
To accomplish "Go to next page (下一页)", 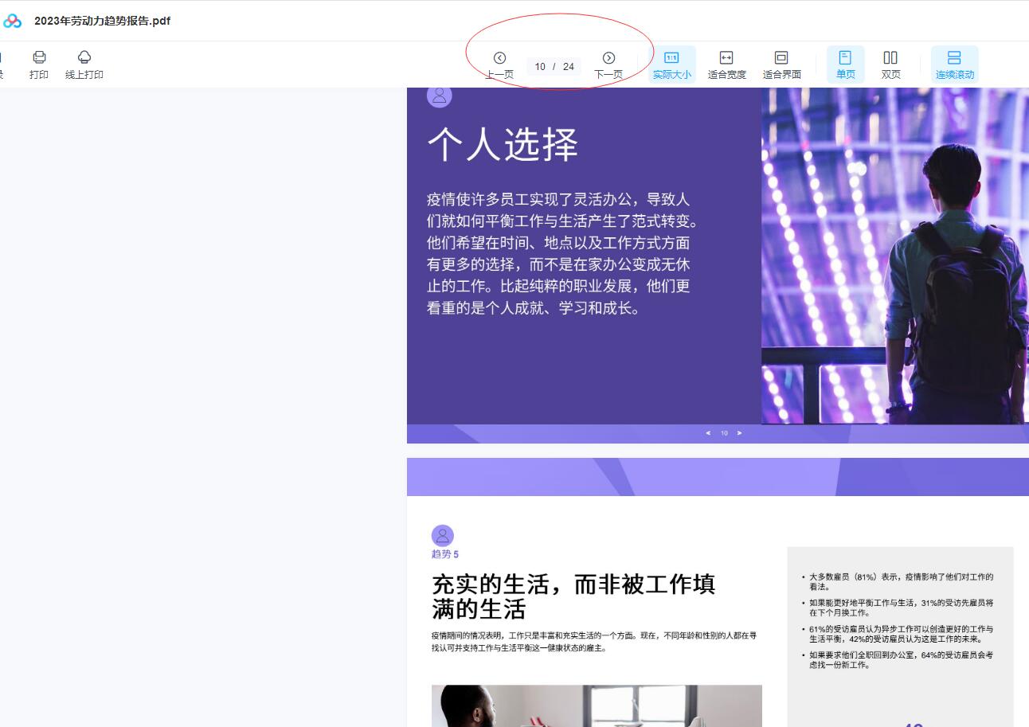I will pos(608,58).
